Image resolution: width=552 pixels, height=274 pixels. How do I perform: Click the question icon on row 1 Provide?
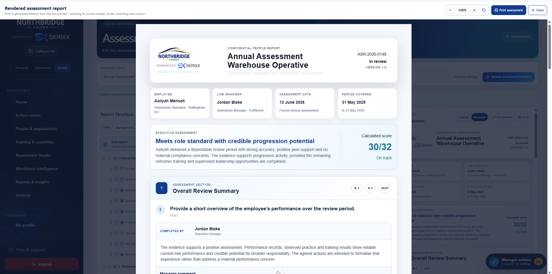pyautogui.click(x=122, y=169)
